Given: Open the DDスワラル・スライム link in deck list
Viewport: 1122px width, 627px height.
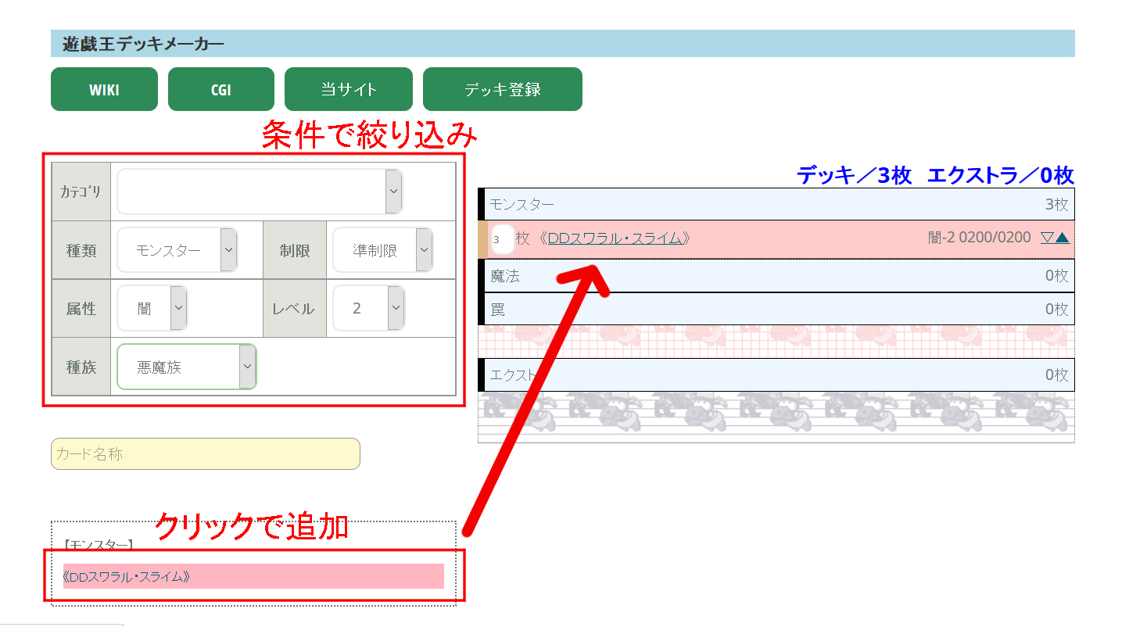Looking at the screenshot, I should 615,238.
